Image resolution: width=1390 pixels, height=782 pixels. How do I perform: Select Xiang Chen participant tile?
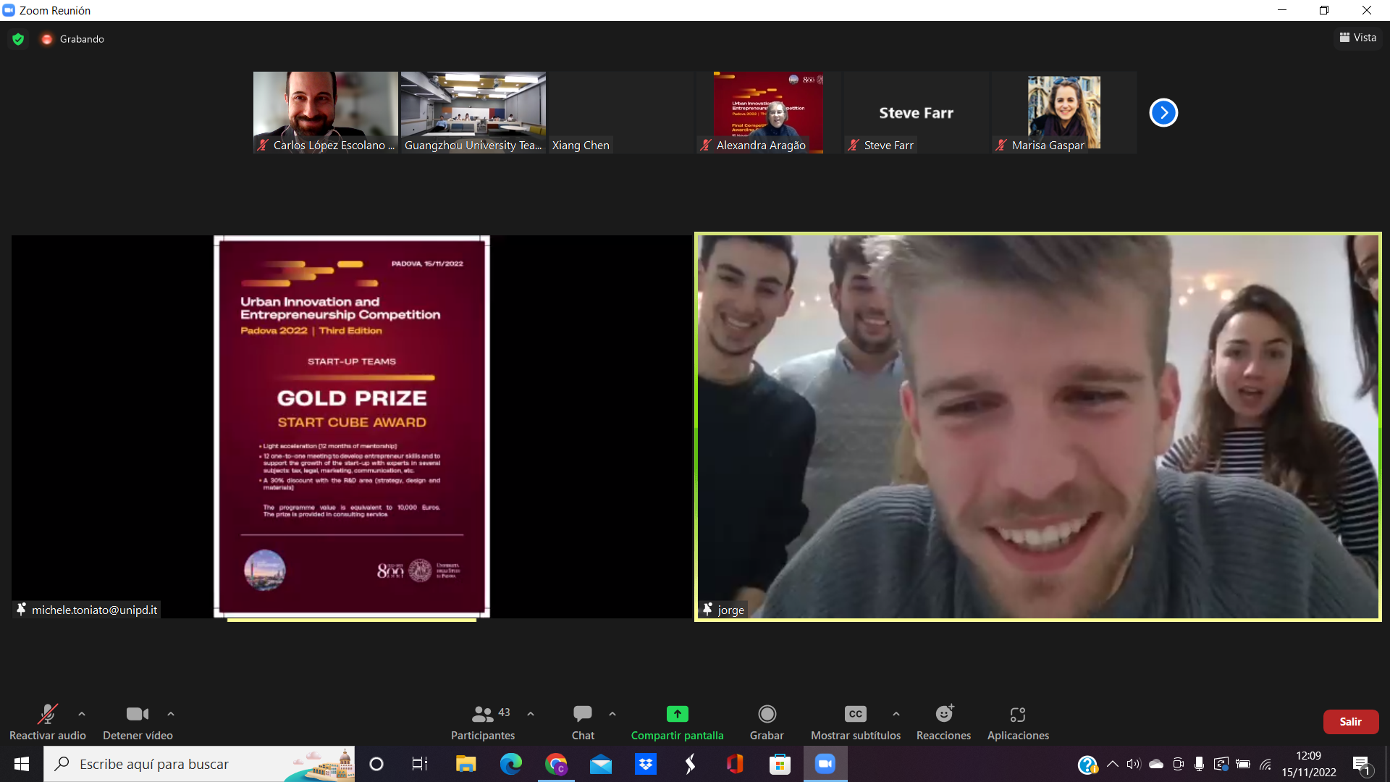pyautogui.click(x=621, y=112)
